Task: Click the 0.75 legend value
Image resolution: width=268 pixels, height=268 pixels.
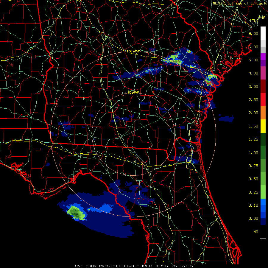Action: tap(253, 166)
